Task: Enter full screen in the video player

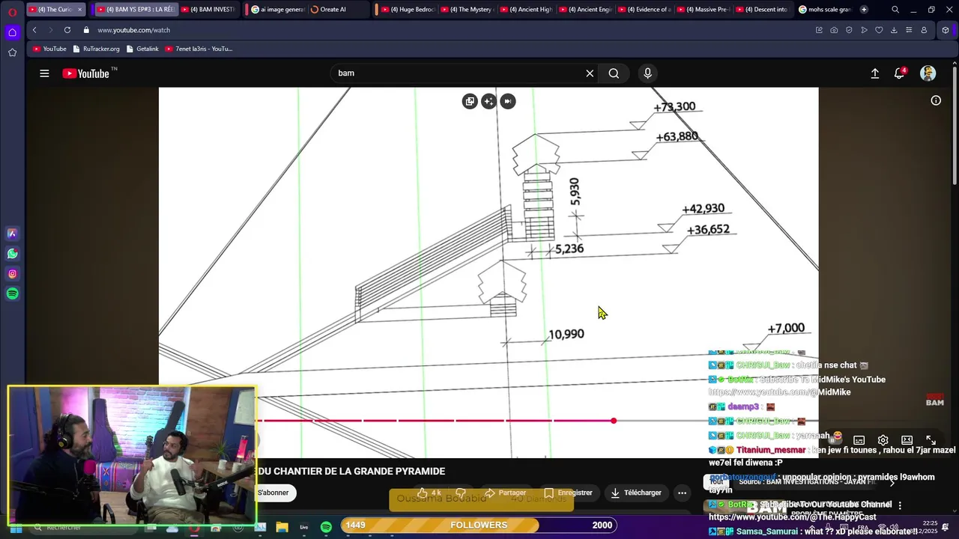Action: point(931,440)
